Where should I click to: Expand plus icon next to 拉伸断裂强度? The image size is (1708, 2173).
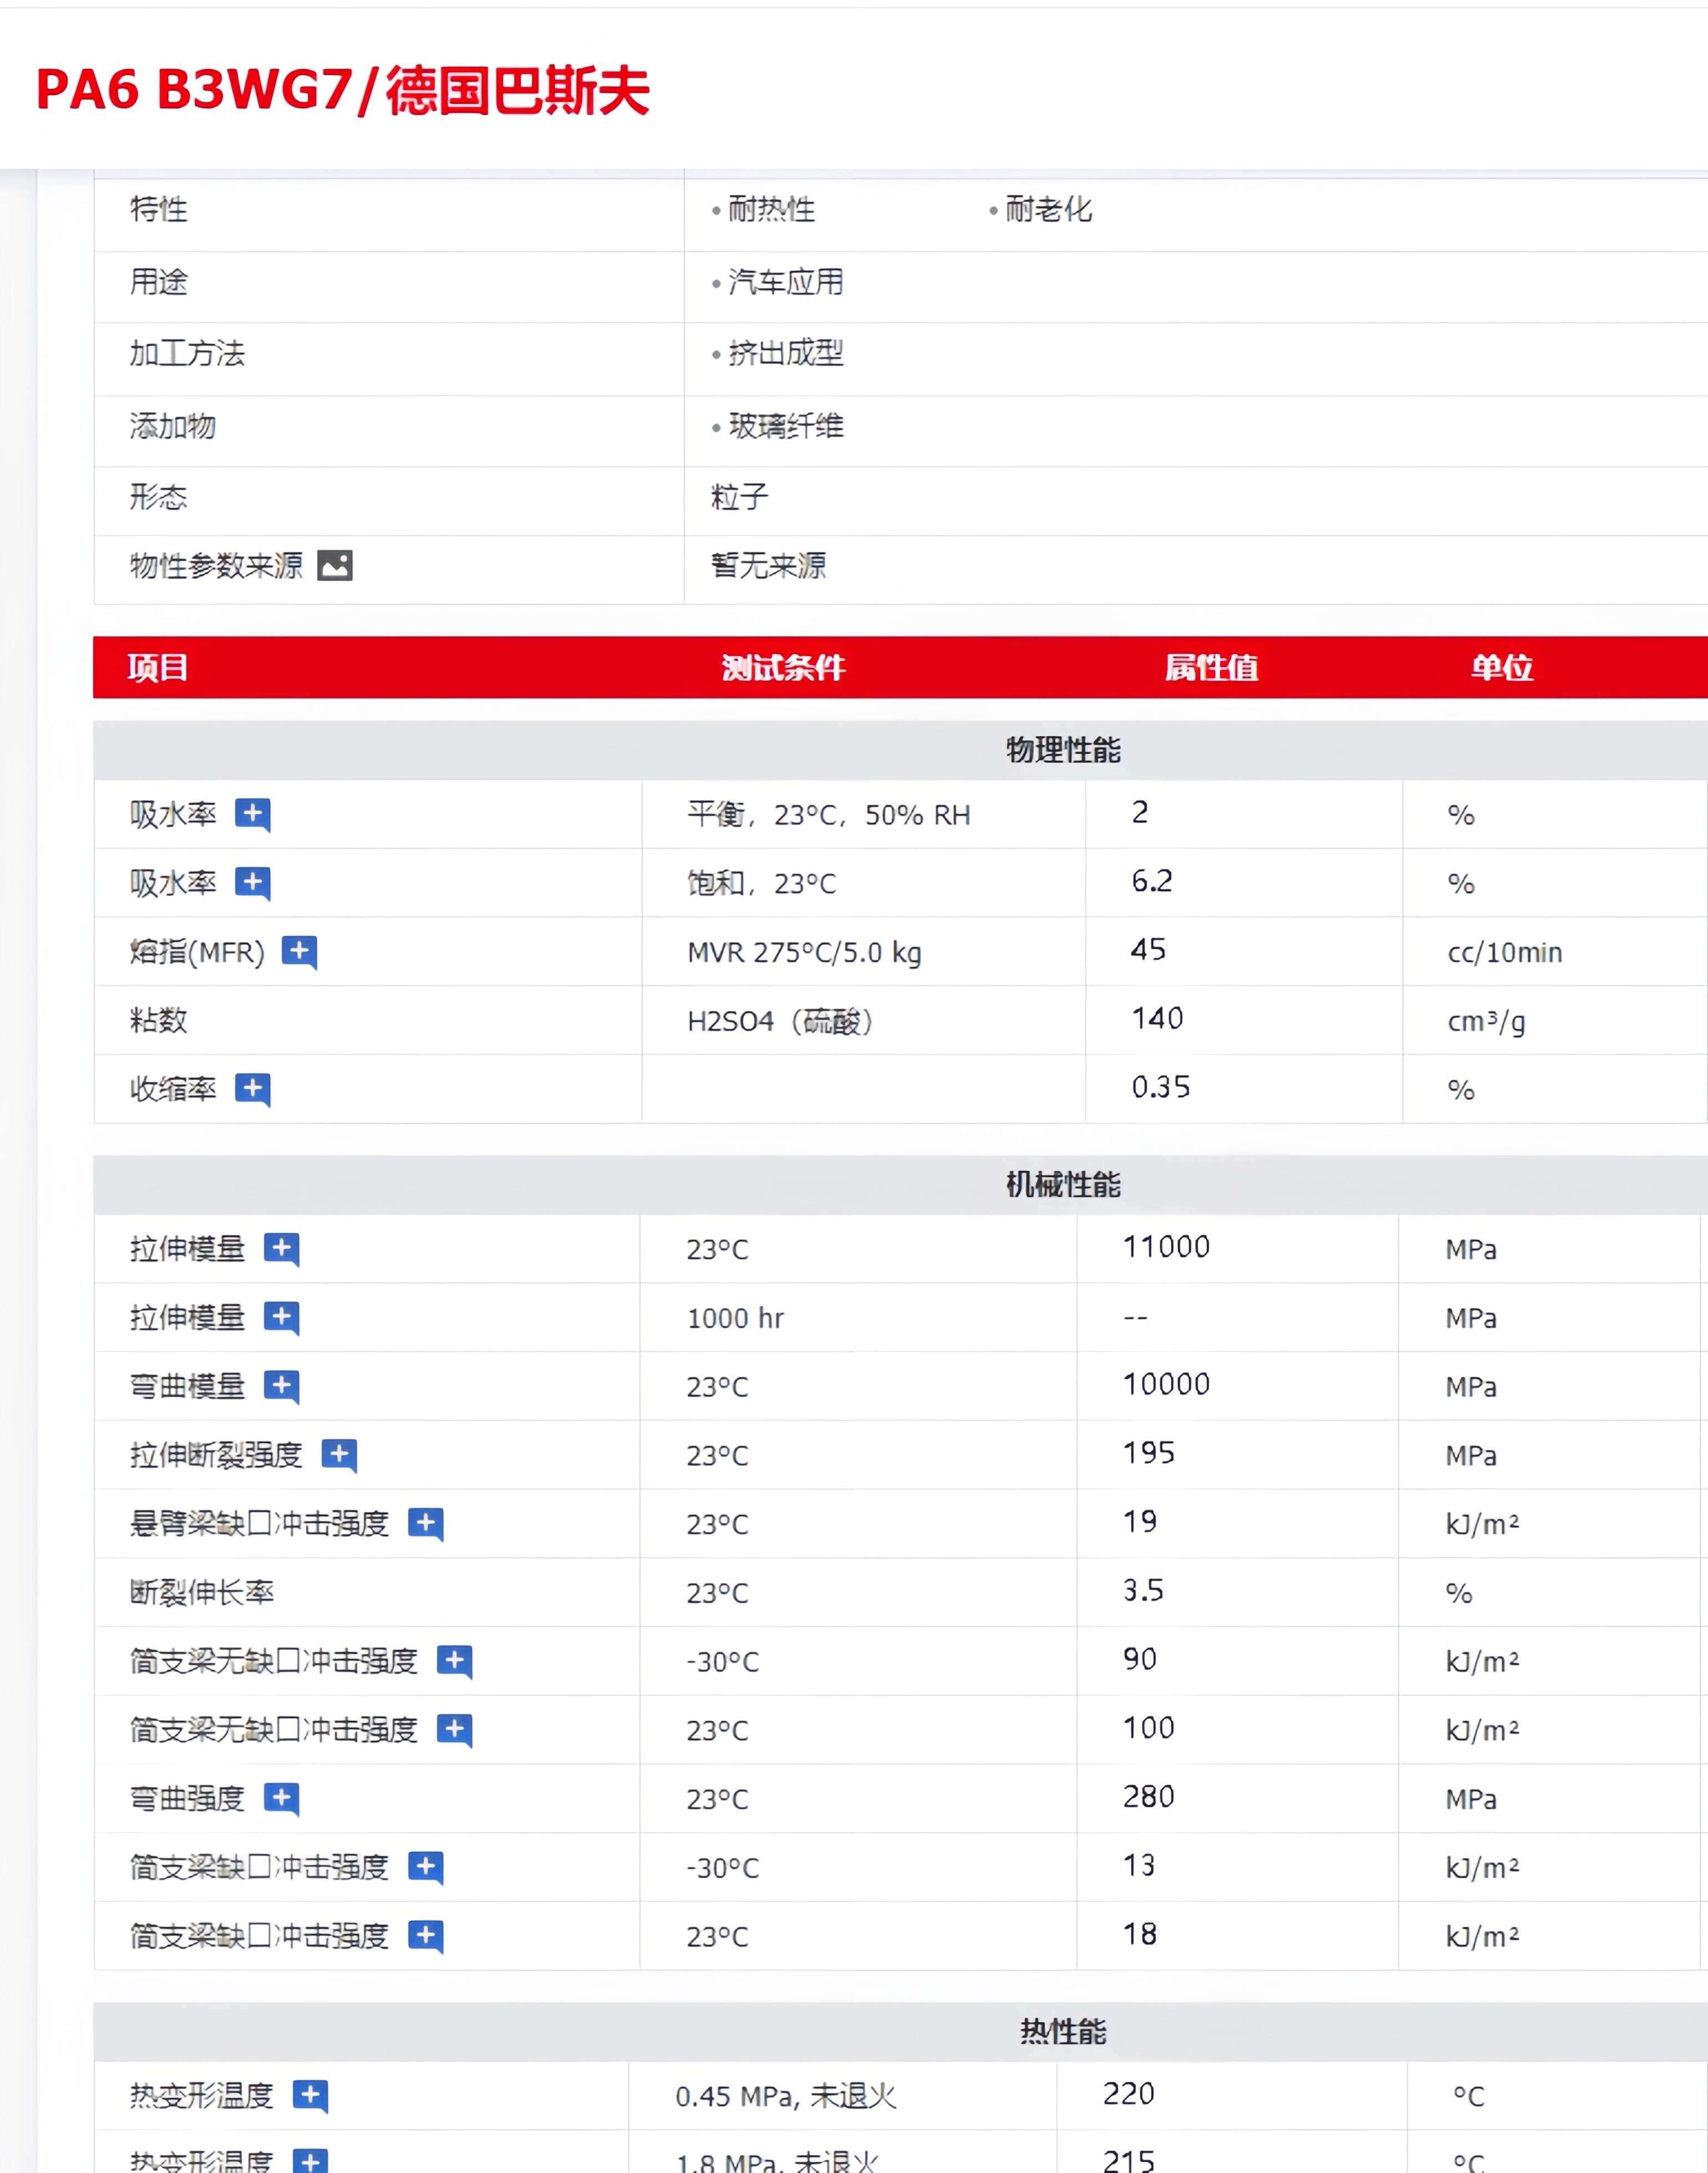coord(339,1455)
